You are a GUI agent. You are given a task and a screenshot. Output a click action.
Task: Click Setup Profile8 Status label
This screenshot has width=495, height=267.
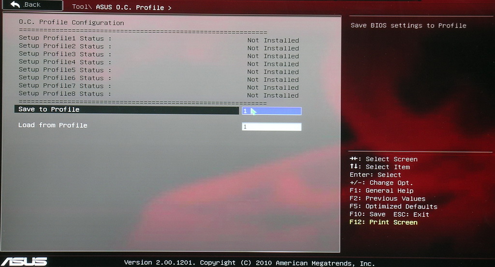coord(65,93)
